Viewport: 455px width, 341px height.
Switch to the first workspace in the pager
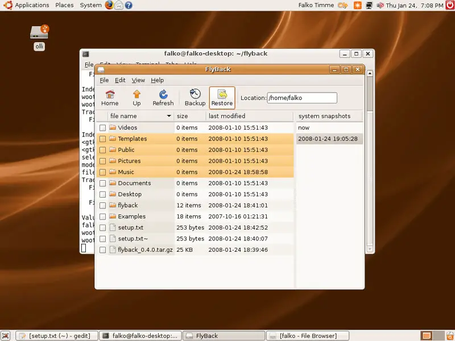tap(426, 336)
